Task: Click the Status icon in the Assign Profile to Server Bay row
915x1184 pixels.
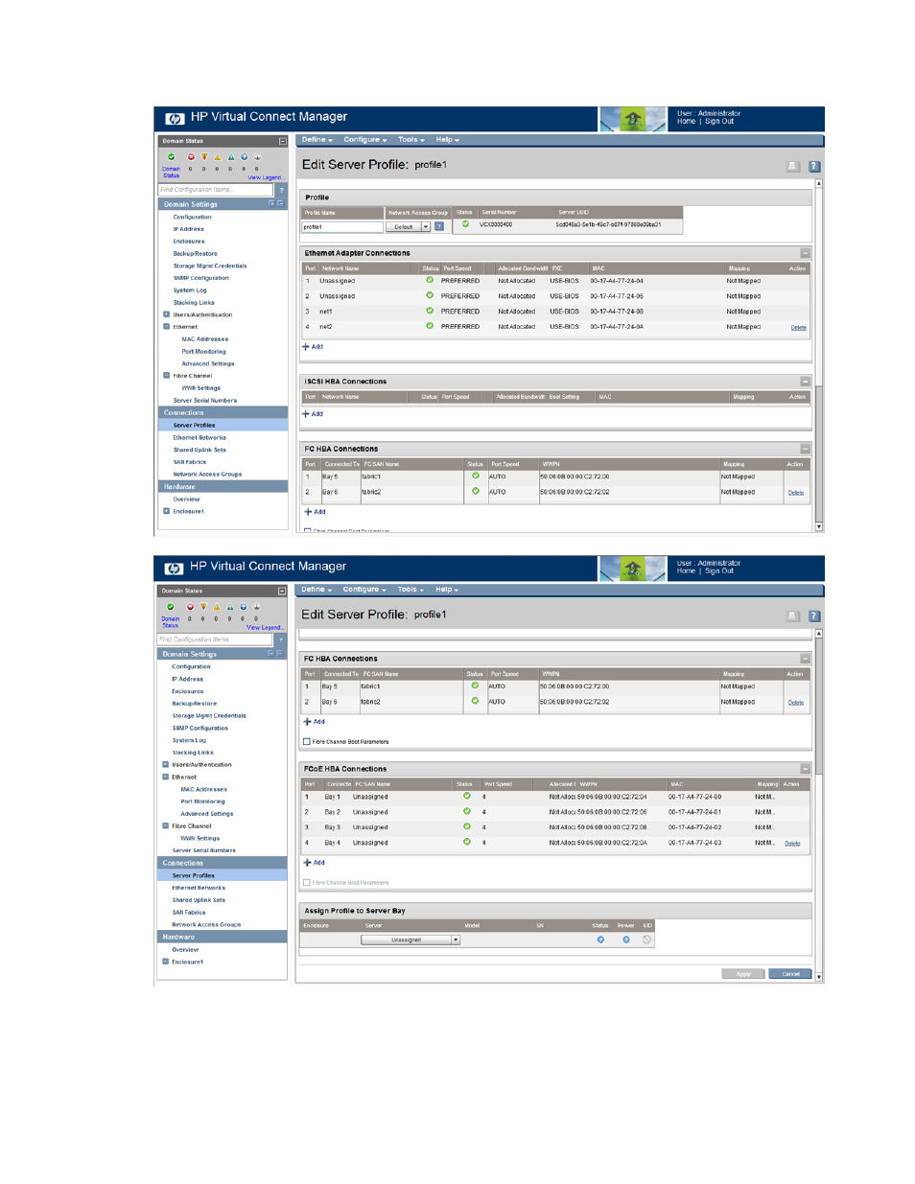Action: tap(600, 940)
